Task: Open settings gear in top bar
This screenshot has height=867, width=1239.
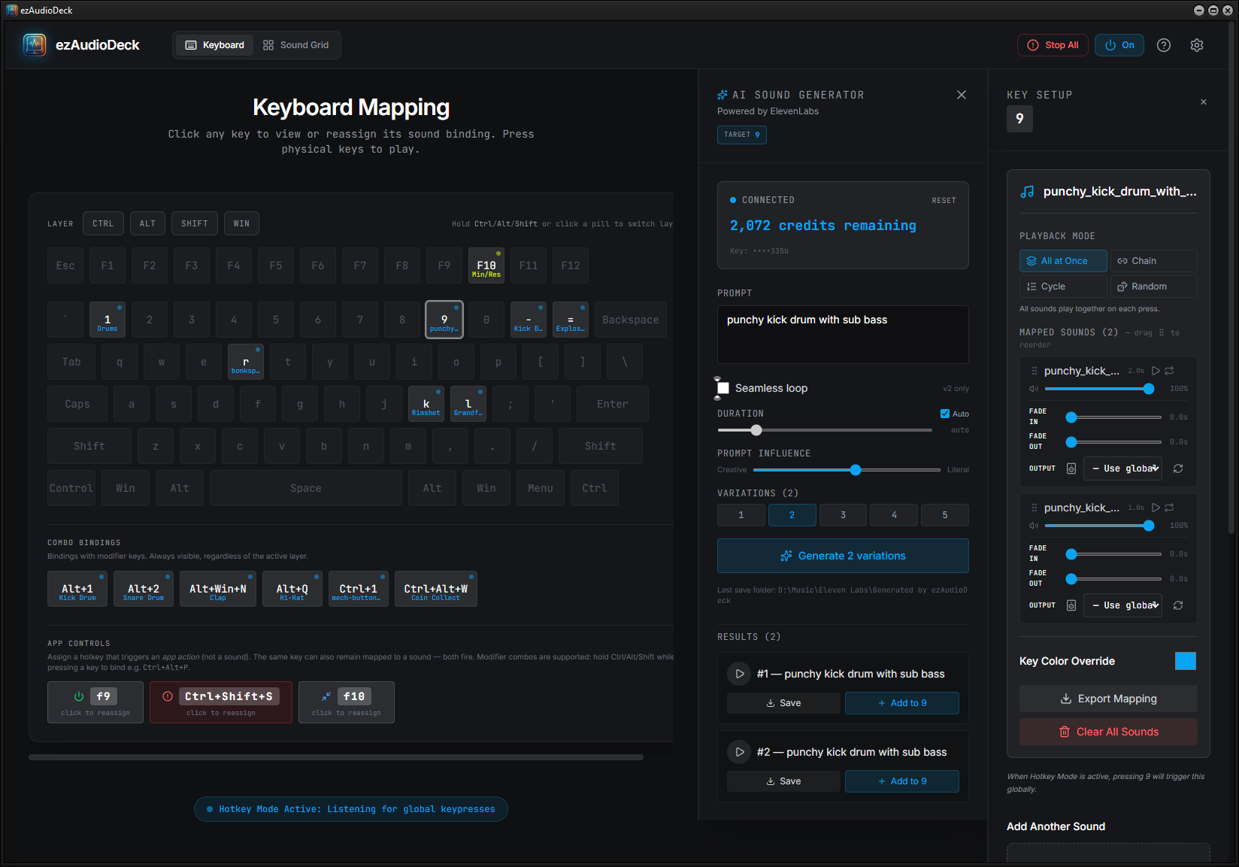Action: click(x=1197, y=45)
